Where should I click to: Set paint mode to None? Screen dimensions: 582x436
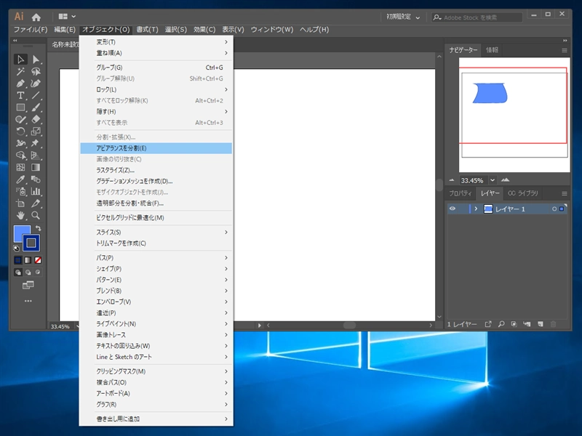[38, 260]
